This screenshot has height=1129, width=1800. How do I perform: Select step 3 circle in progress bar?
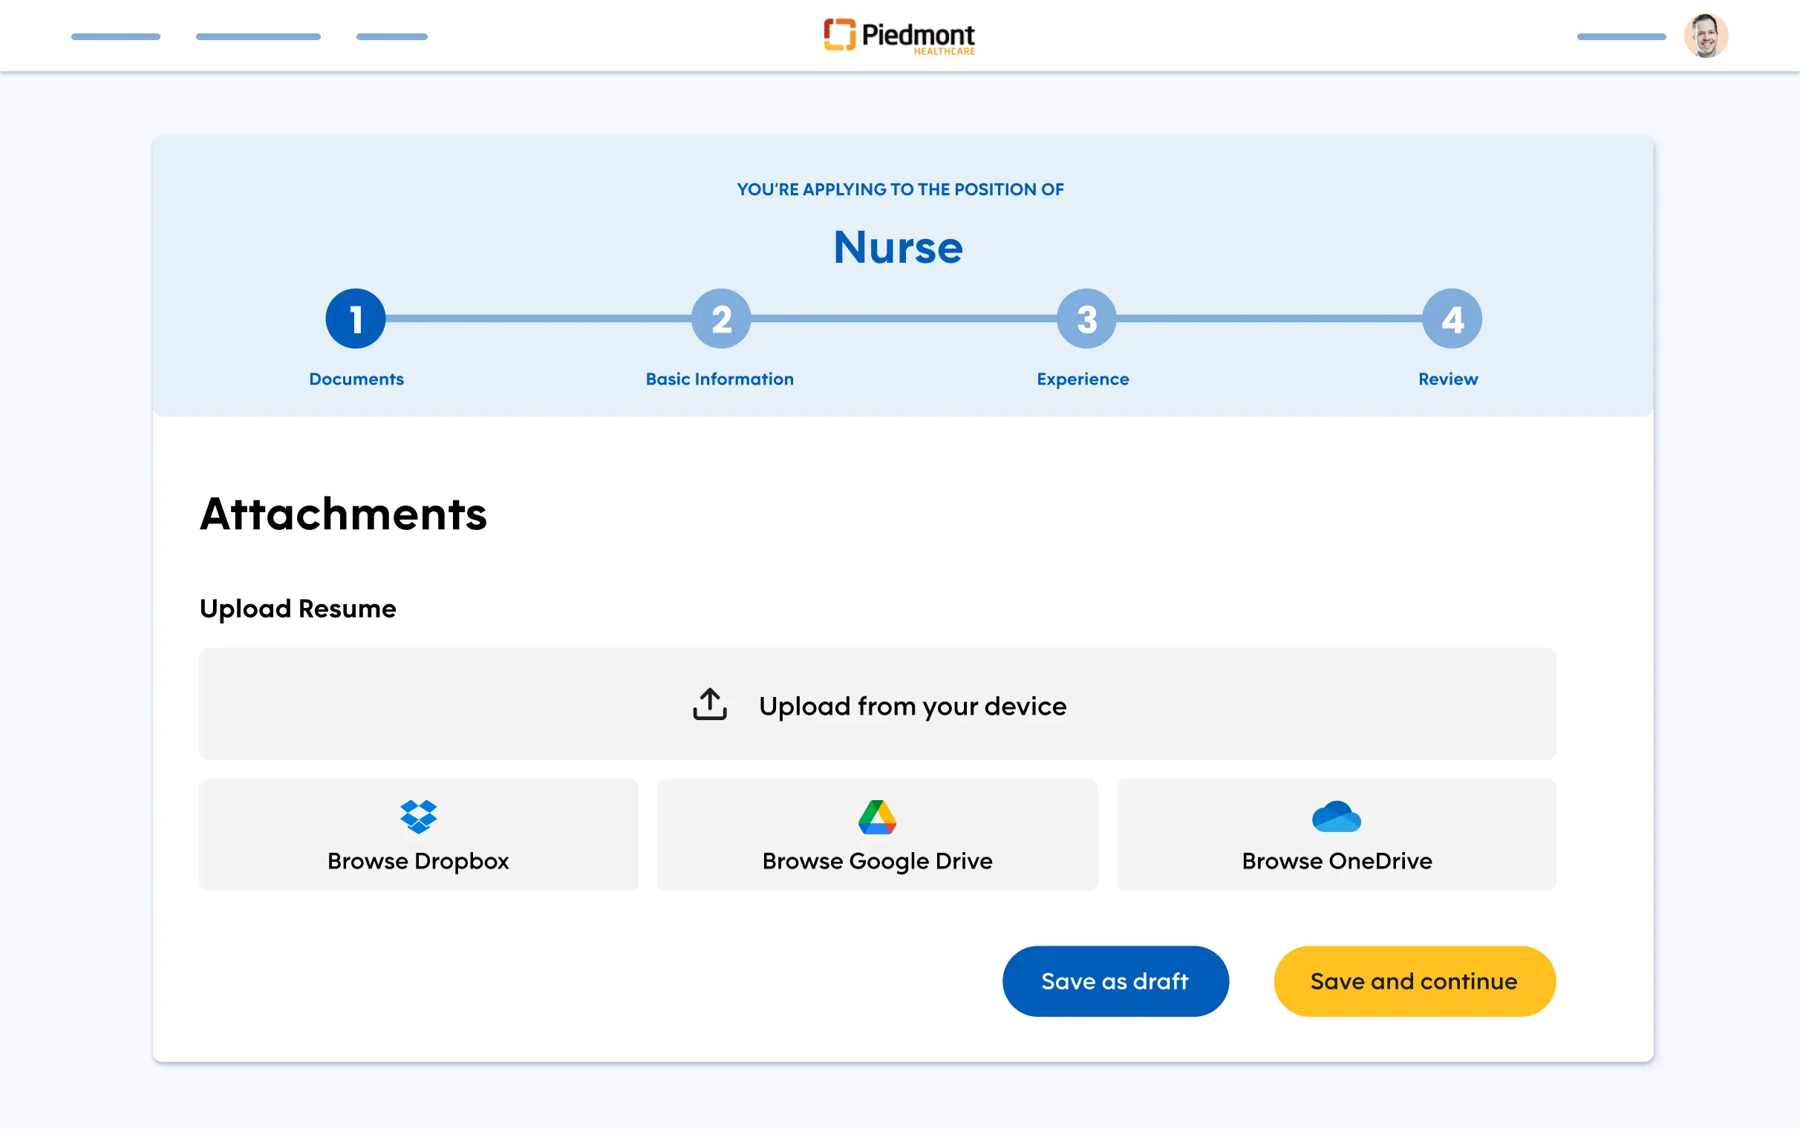click(x=1086, y=319)
